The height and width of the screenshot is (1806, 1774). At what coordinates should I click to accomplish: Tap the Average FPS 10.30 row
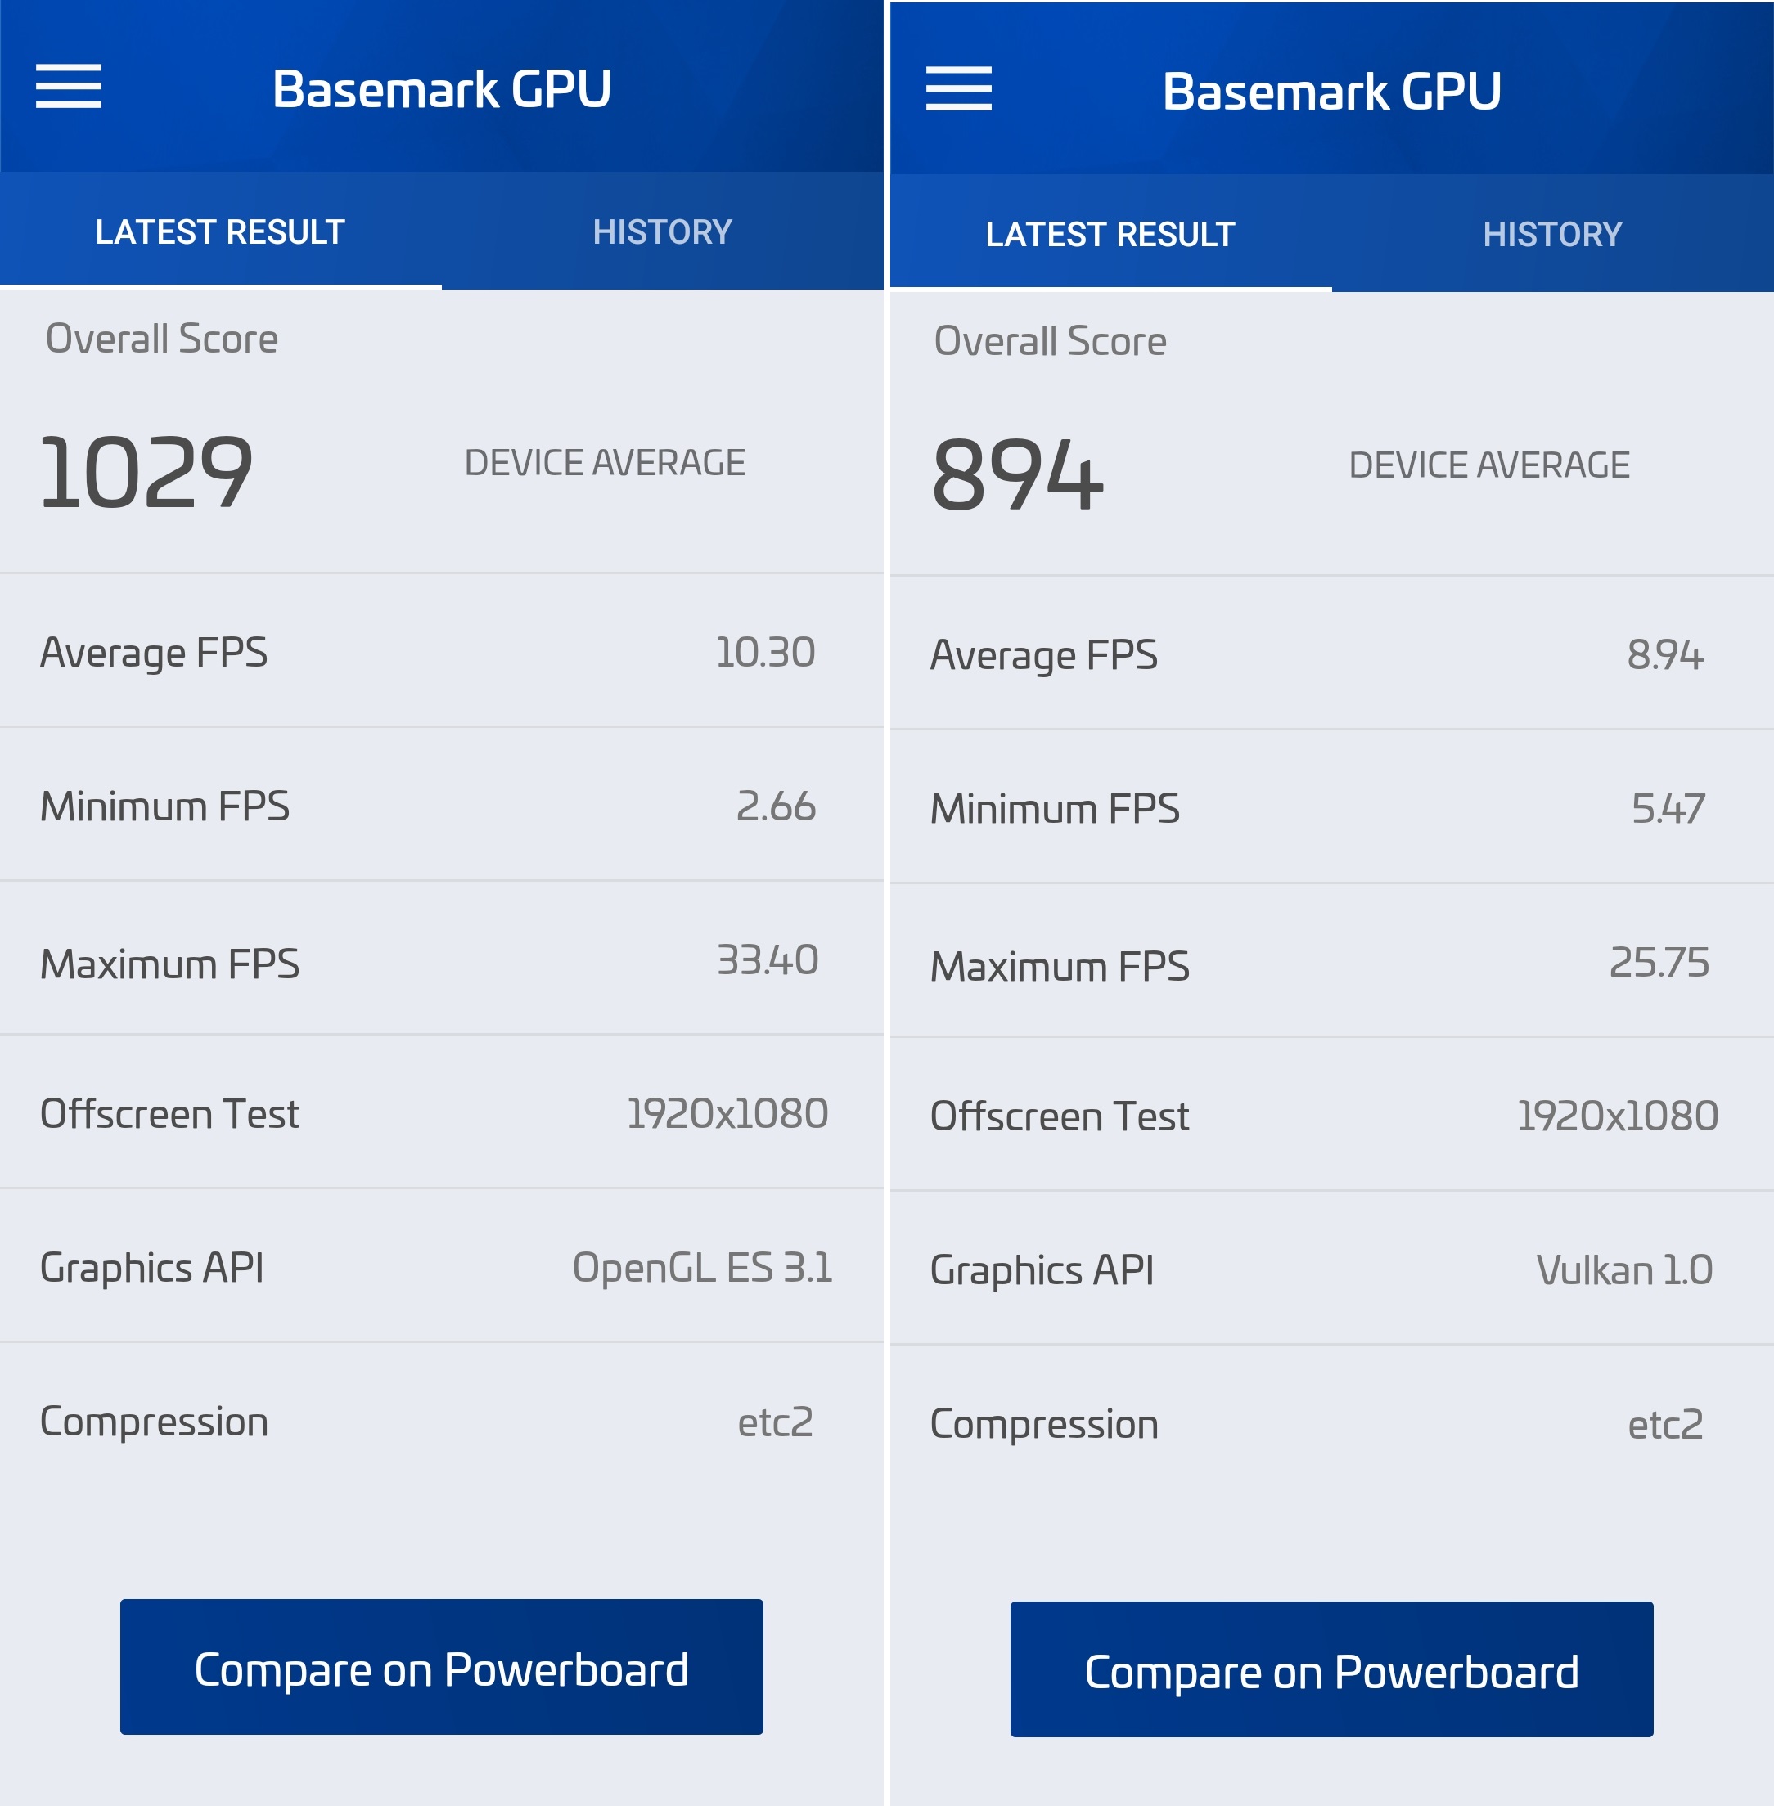click(x=442, y=651)
